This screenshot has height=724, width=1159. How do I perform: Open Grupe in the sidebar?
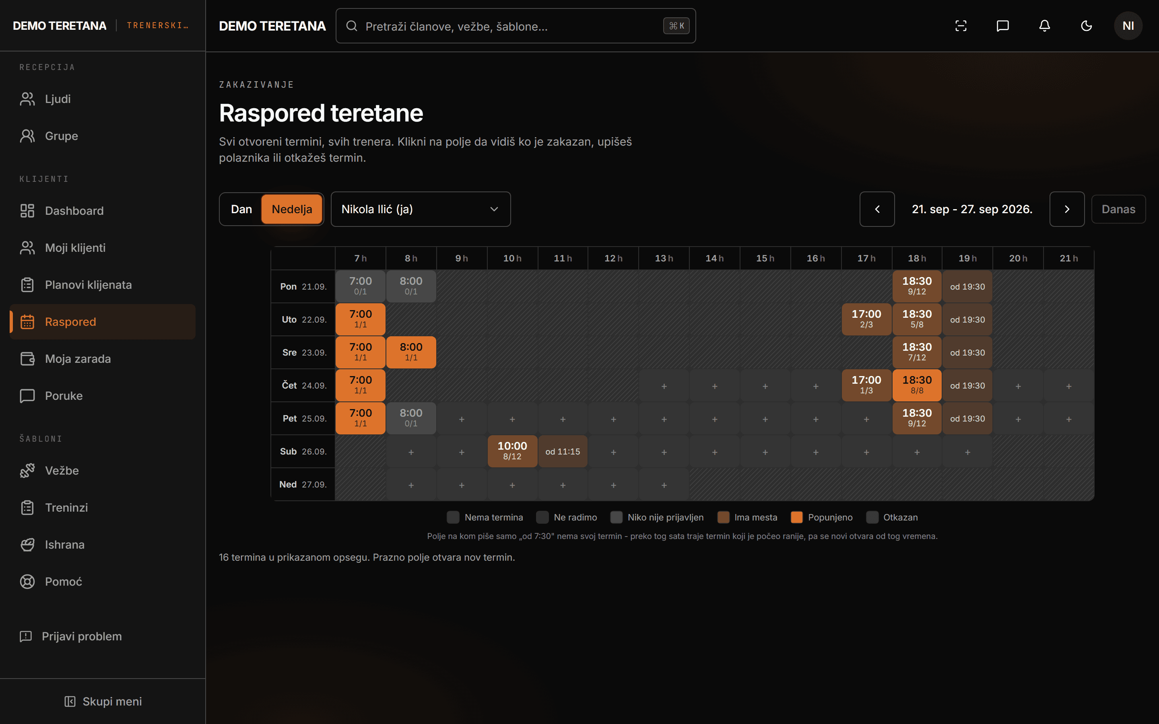(x=103, y=136)
